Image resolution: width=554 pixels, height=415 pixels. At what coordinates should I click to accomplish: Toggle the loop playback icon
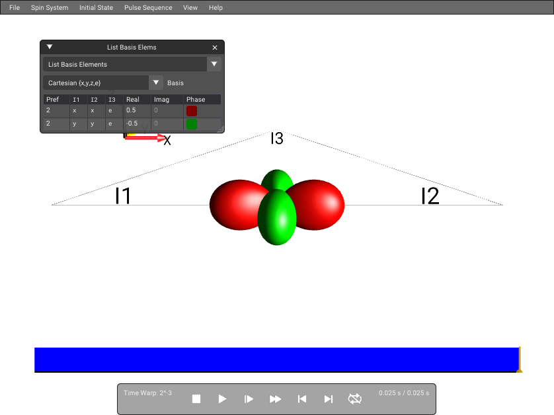(355, 398)
